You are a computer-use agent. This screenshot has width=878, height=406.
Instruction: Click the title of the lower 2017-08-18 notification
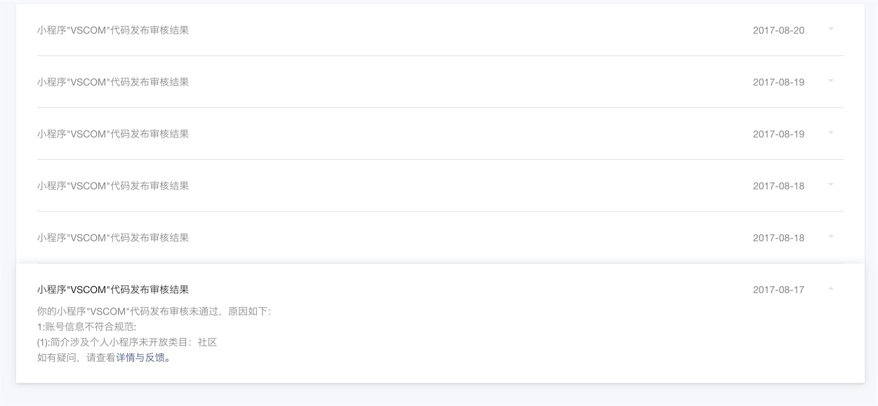pyautogui.click(x=113, y=238)
